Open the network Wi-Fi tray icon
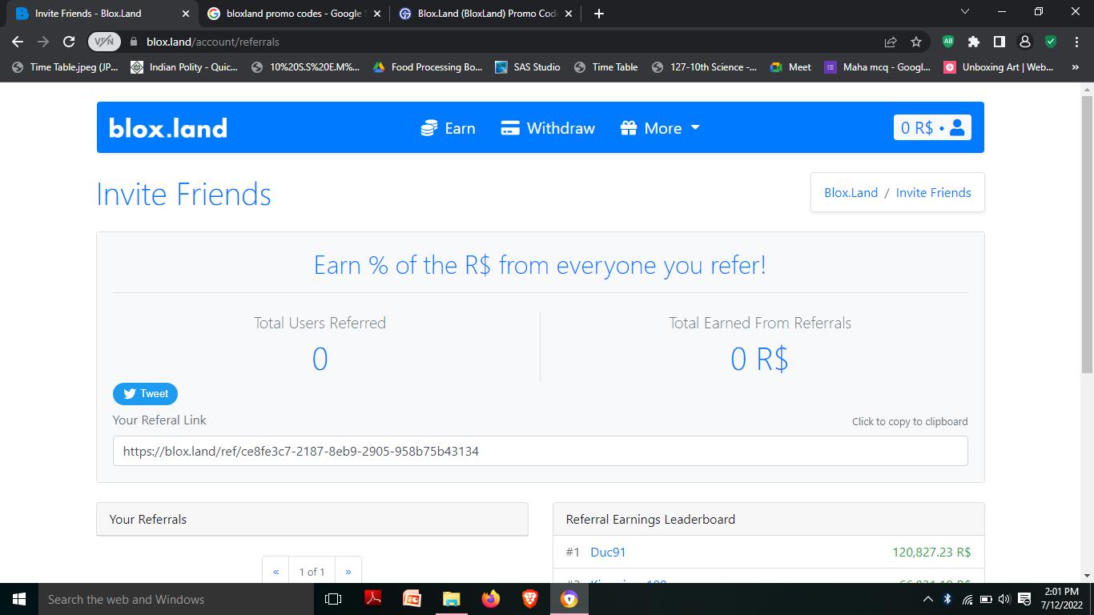The height and width of the screenshot is (615, 1094). coord(967,599)
